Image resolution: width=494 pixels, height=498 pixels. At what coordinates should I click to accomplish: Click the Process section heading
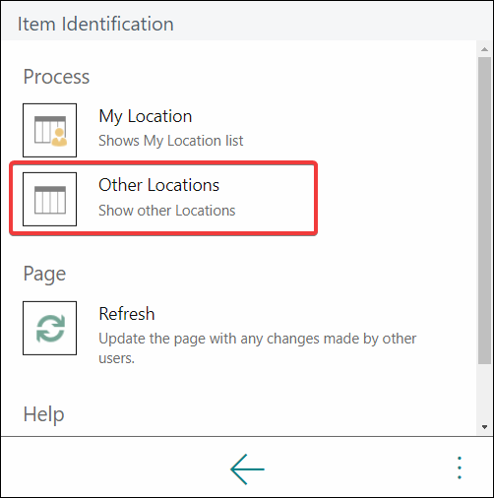56,78
